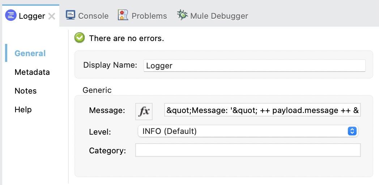Viewport: 379px width, 185px height.
Task: Click the green no-errors checkmark icon
Action: (x=80, y=38)
